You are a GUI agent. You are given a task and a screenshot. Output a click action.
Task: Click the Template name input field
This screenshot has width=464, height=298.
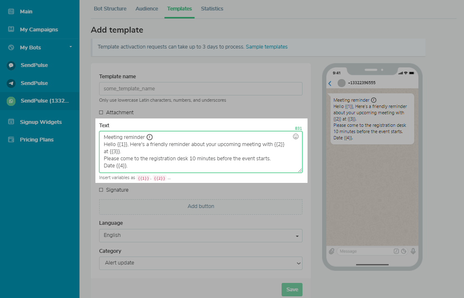(x=200, y=89)
